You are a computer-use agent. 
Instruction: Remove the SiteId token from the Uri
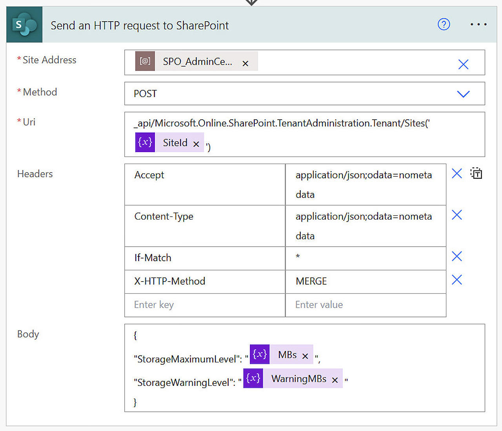click(196, 144)
